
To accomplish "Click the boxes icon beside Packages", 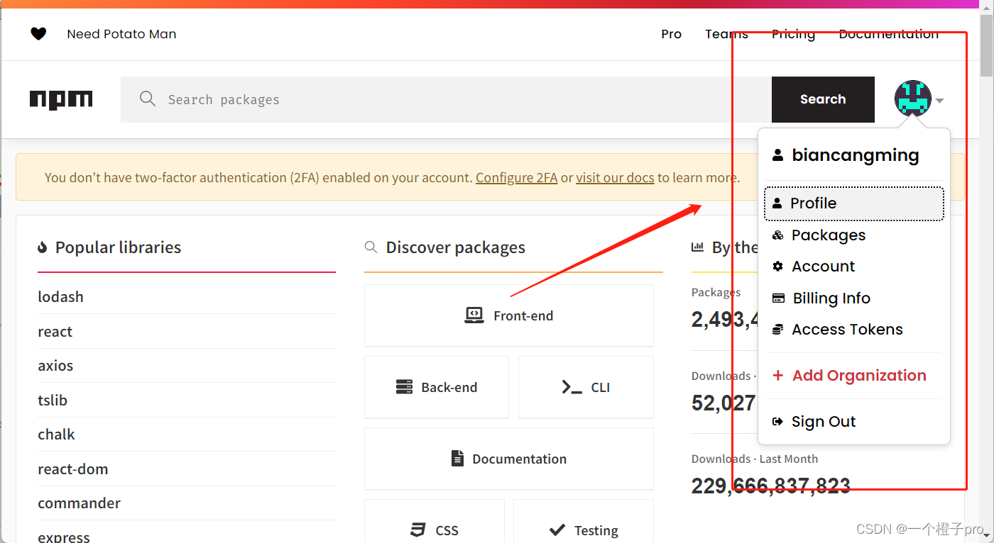I will (777, 235).
